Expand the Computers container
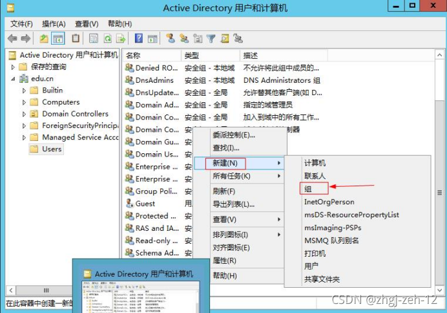Image resolution: width=447 pixels, height=313 pixels. pos(24,102)
